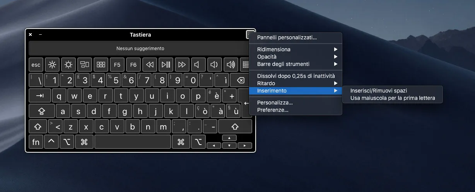Click the Nessun suggerimento suggestion bar
The width and height of the screenshot is (475, 192).
[140, 49]
